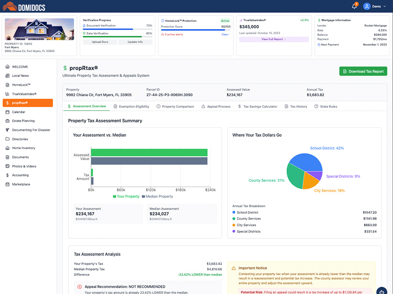Click the Photos & Videos sidebar icon
This screenshot has width=393, height=294.
click(x=8, y=166)
